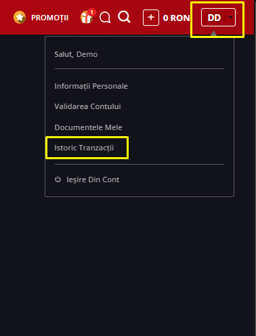The height and width of the screenshot is (336, 256).
Task: Open Informații Personale menu entry
Action: [x=91, y=86]
